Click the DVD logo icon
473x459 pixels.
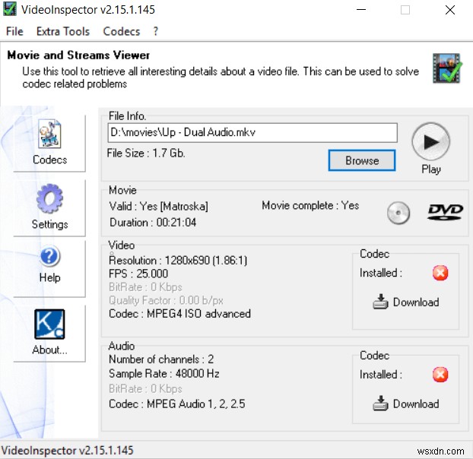pyautogui.click(x=446, y=212)
